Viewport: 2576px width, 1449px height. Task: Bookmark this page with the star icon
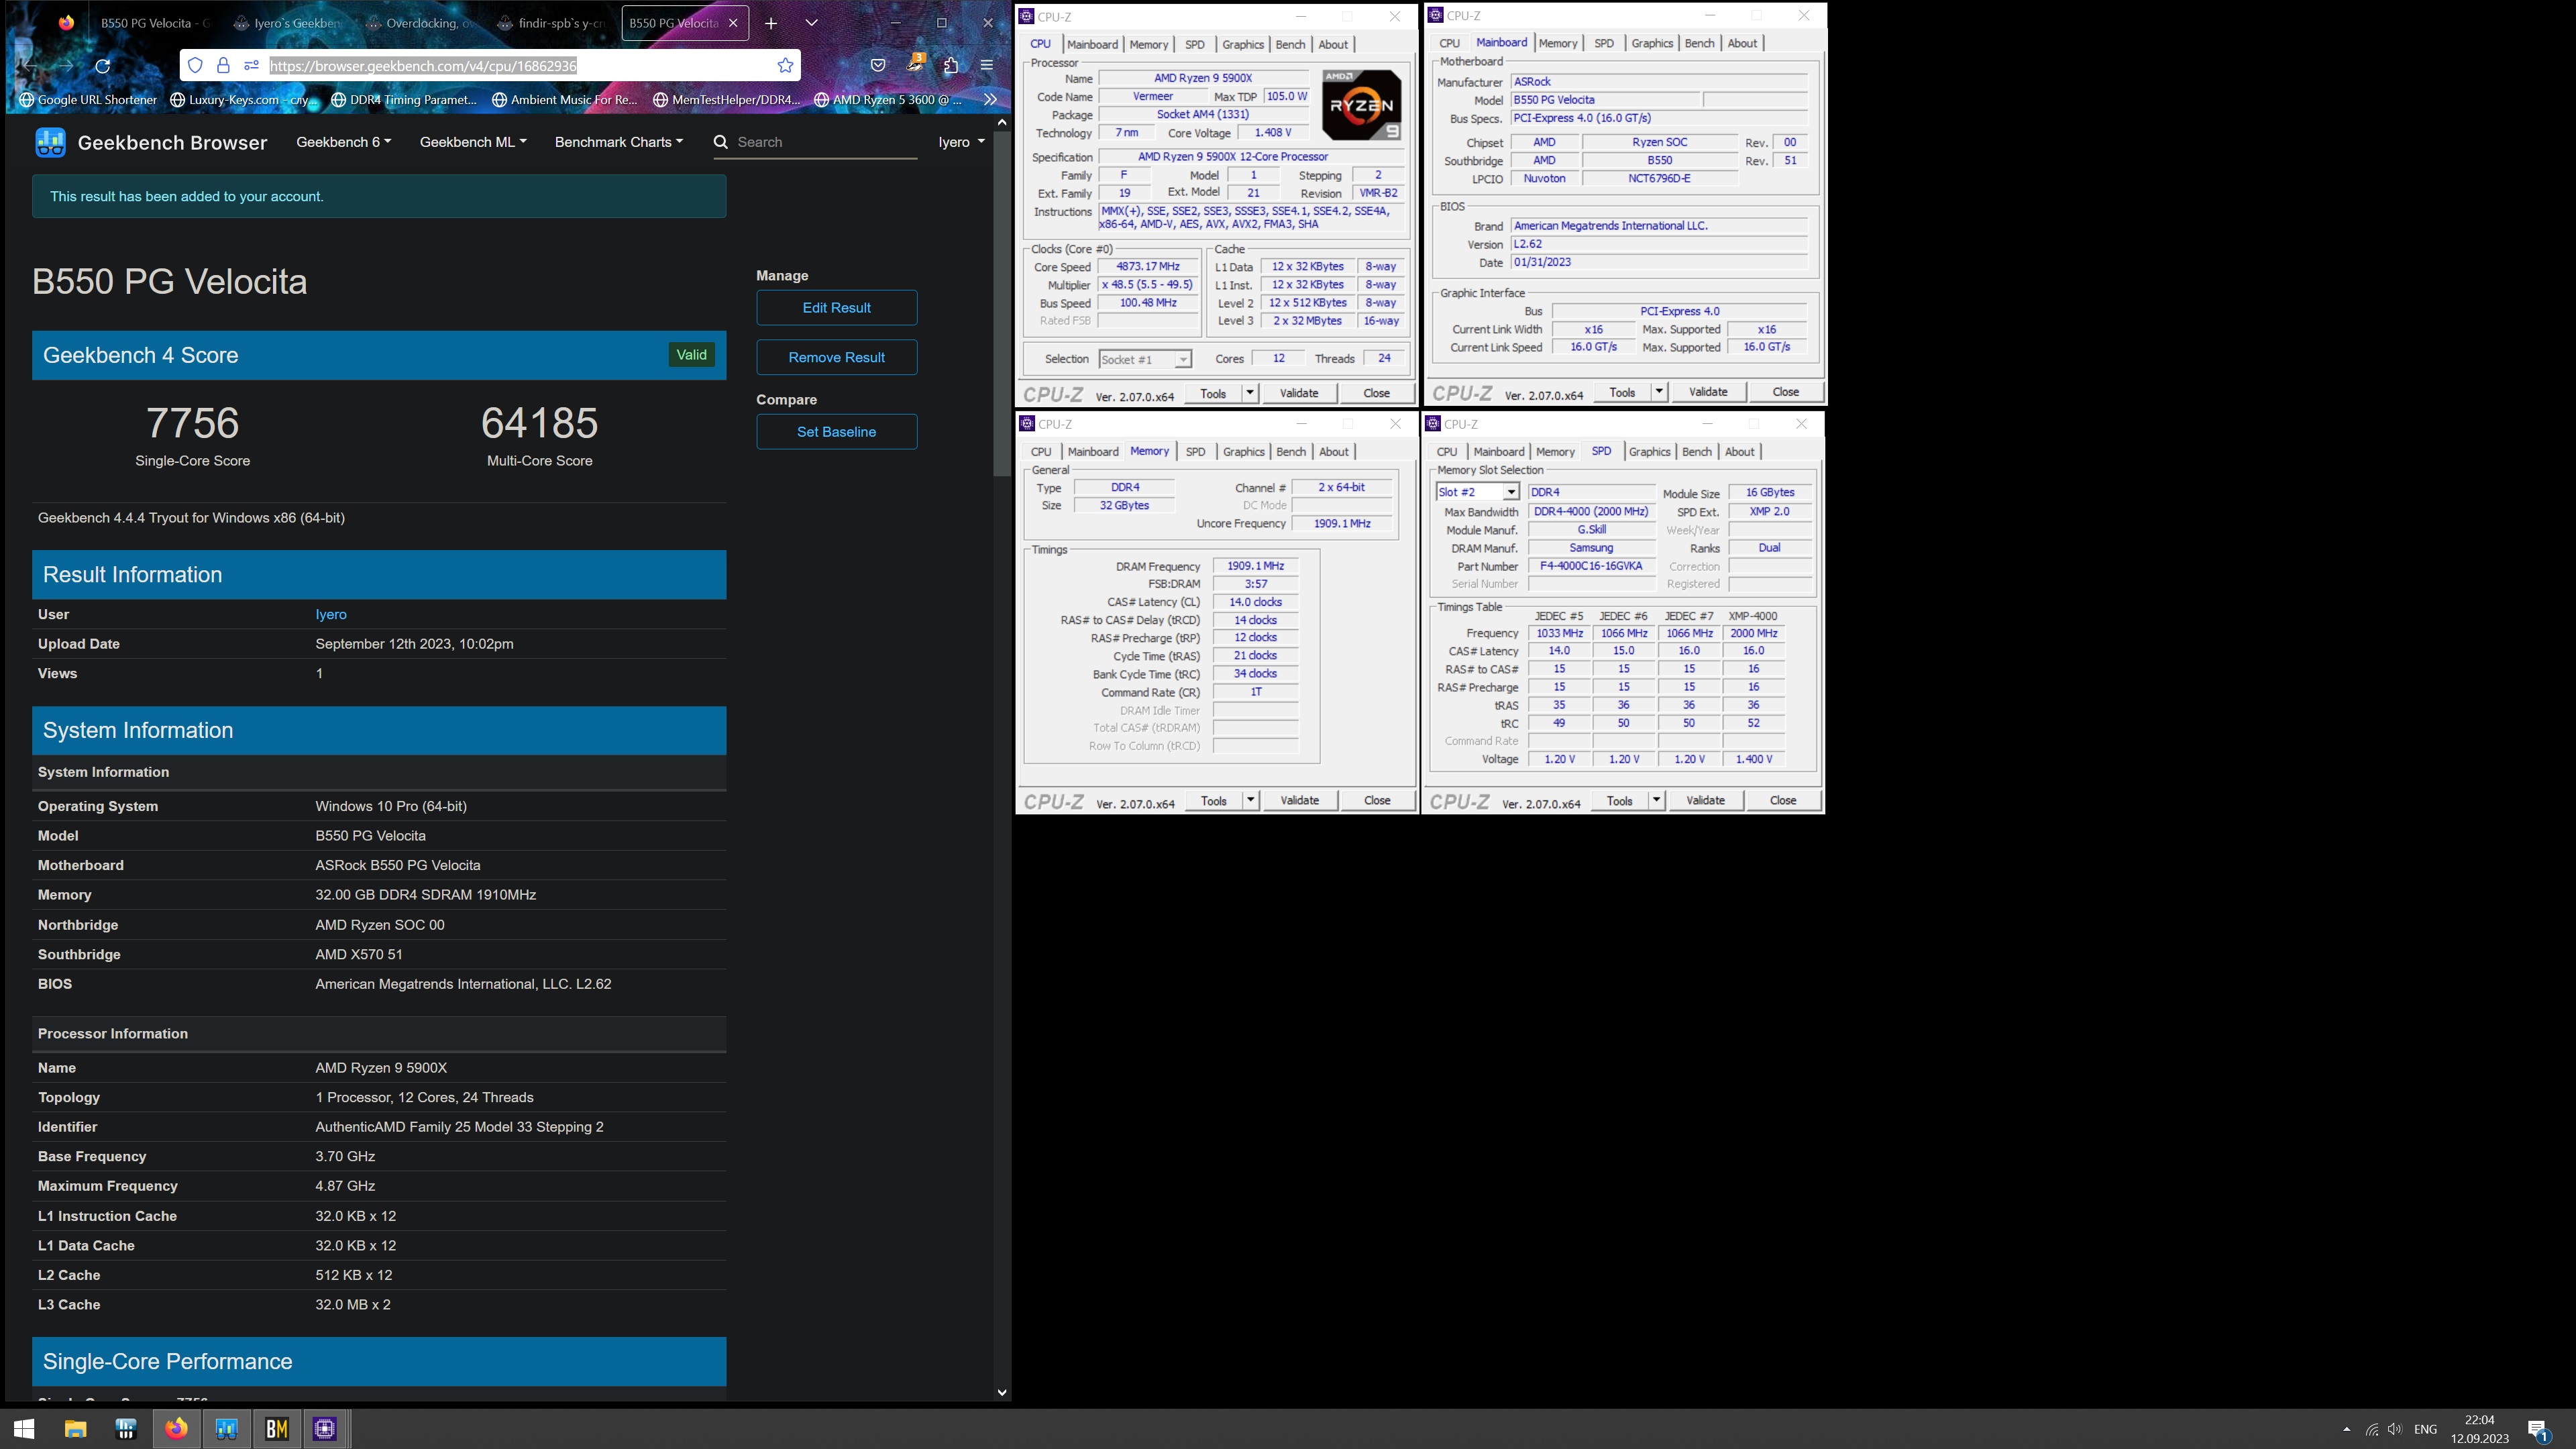coord(785,66)
